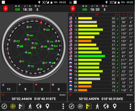Open world globe map icon on left screen
Screen dimensions: 135x111
point(39,106)
